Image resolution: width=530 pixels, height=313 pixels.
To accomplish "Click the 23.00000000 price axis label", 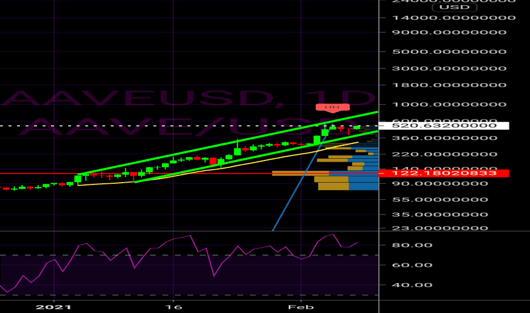I will click(440, 228).
